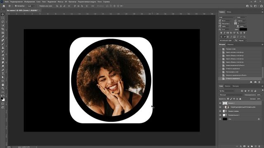Open the Изображение menu
This screenshot has height=148, width=264.
click(29, 2)
